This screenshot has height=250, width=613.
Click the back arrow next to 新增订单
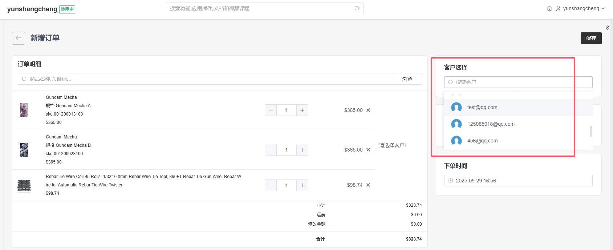pyautogui.click(x=19, y=38)
